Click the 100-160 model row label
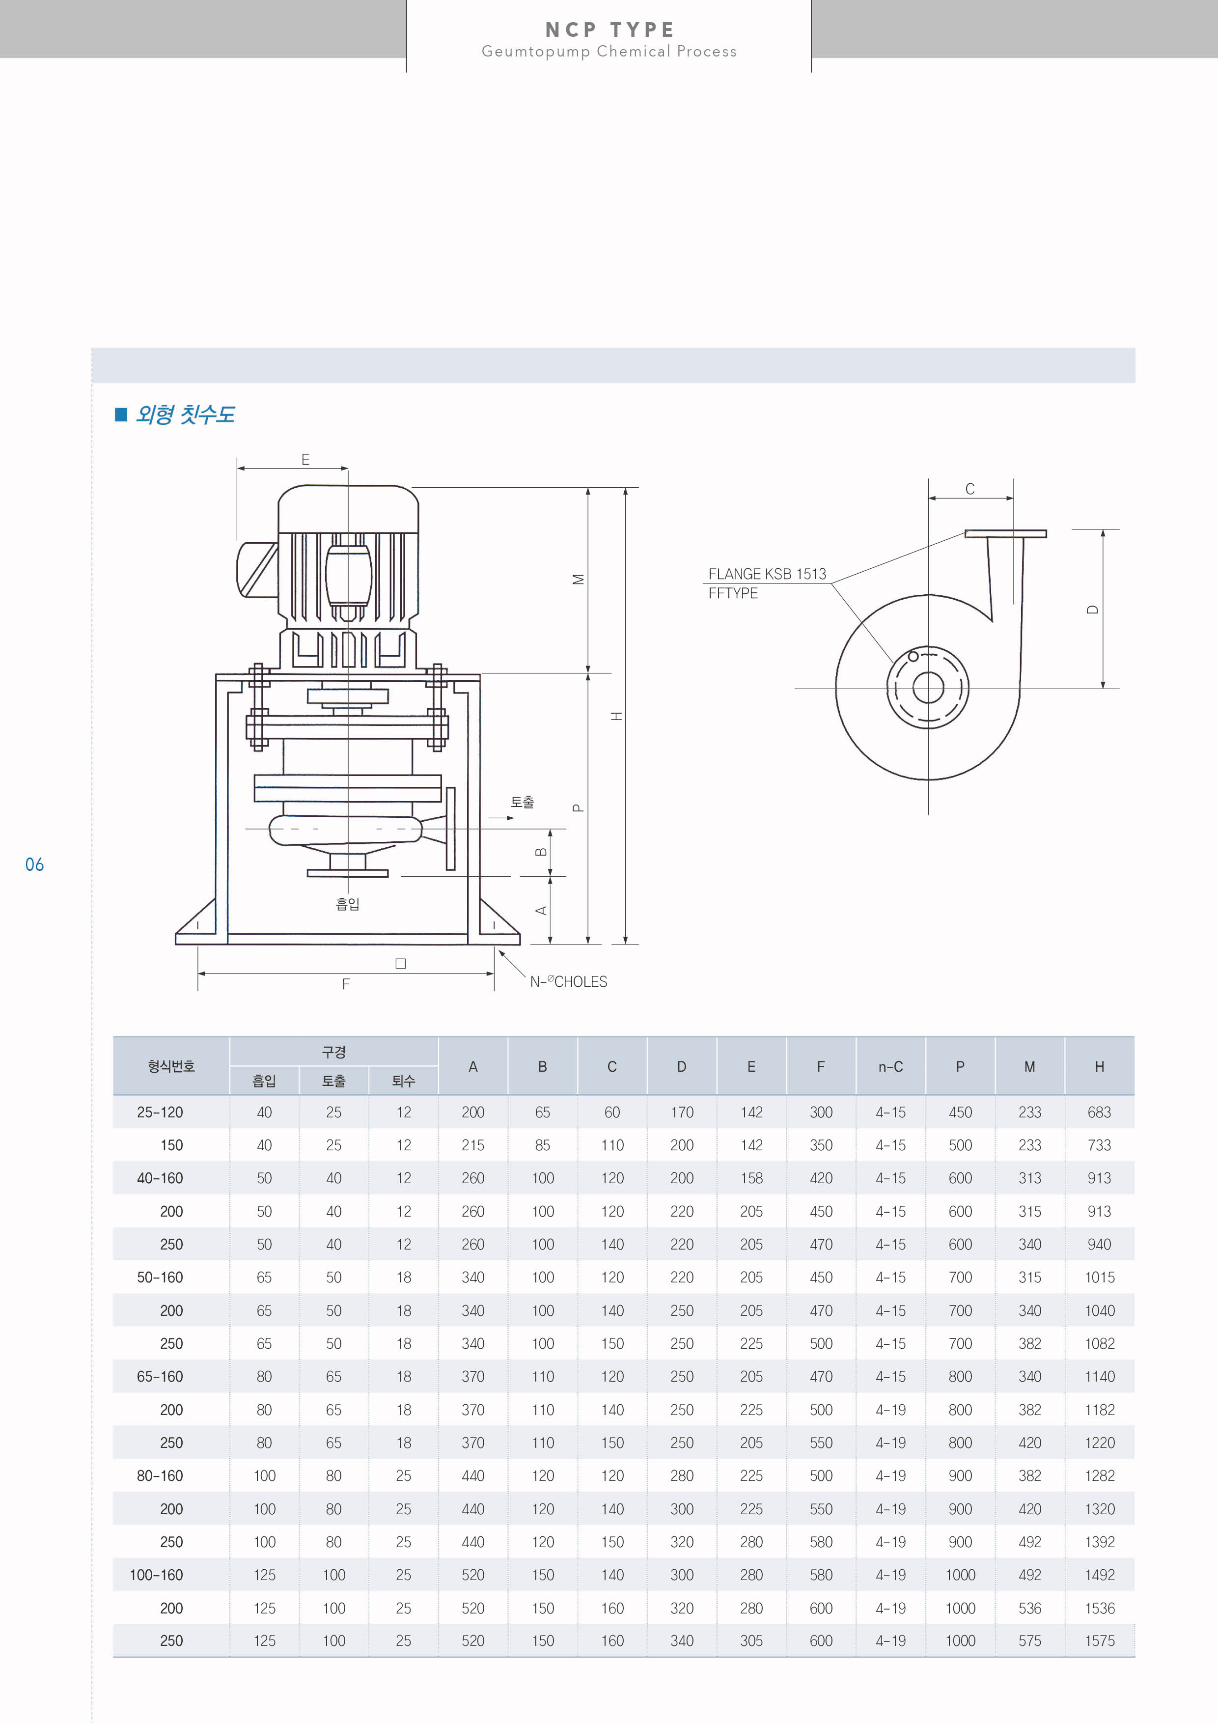Viewport: 1218px width, 1723px height. (x=156, y=1574)
